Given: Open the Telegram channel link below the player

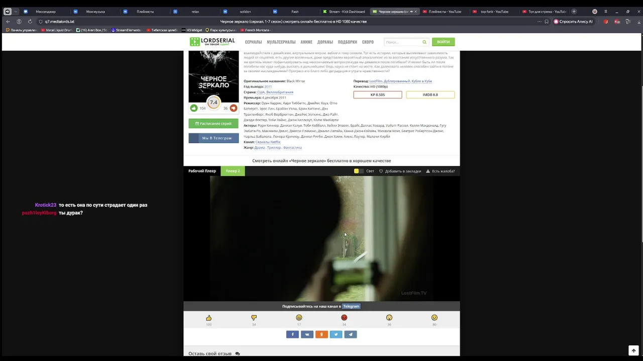Looking at the screenshot, I should click(351, 306).
